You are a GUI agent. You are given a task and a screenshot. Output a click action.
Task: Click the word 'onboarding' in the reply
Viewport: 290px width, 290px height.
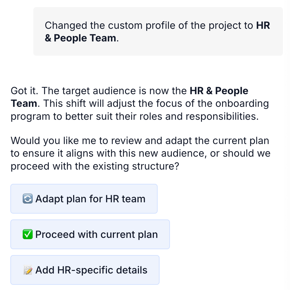click(x=242, y=104)
